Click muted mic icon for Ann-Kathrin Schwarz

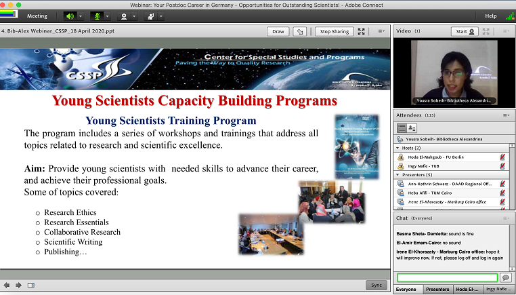click(x=502, y=184)
